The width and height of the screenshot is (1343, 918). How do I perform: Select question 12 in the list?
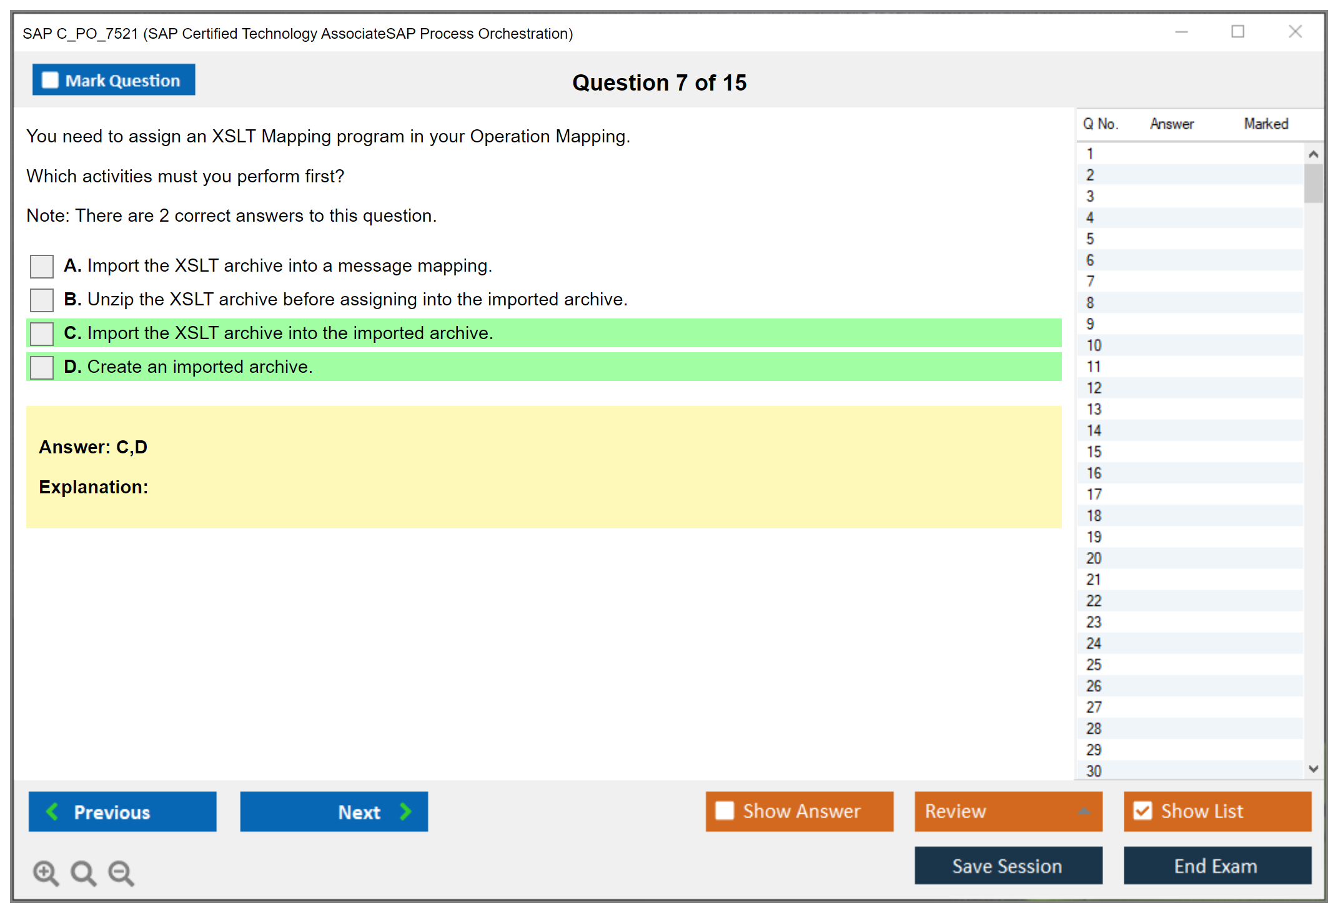(1094, 388)
